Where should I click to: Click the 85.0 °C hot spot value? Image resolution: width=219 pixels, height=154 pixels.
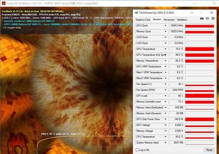(176, 55)
